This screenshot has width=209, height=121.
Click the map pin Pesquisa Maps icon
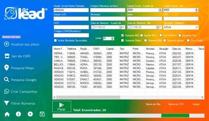click(x=7, y=68)
